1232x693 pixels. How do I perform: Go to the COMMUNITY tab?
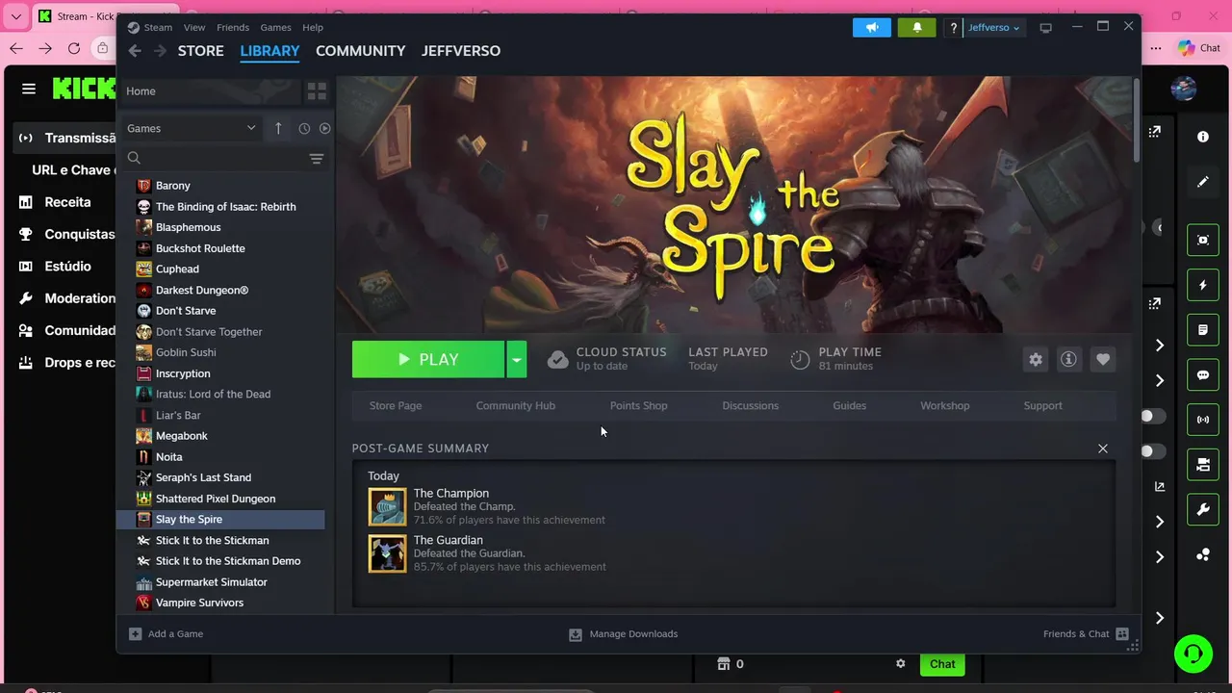point(360,51)
